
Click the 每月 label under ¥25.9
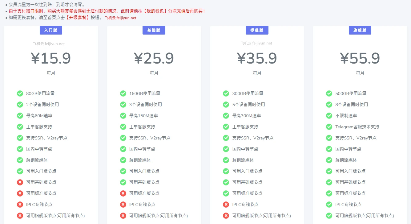(154, 73)
